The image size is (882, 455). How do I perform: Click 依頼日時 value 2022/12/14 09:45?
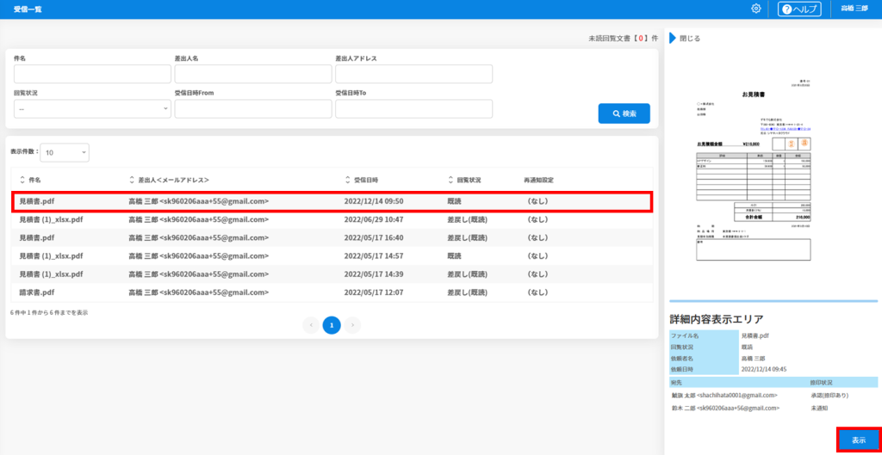(764, 370)
